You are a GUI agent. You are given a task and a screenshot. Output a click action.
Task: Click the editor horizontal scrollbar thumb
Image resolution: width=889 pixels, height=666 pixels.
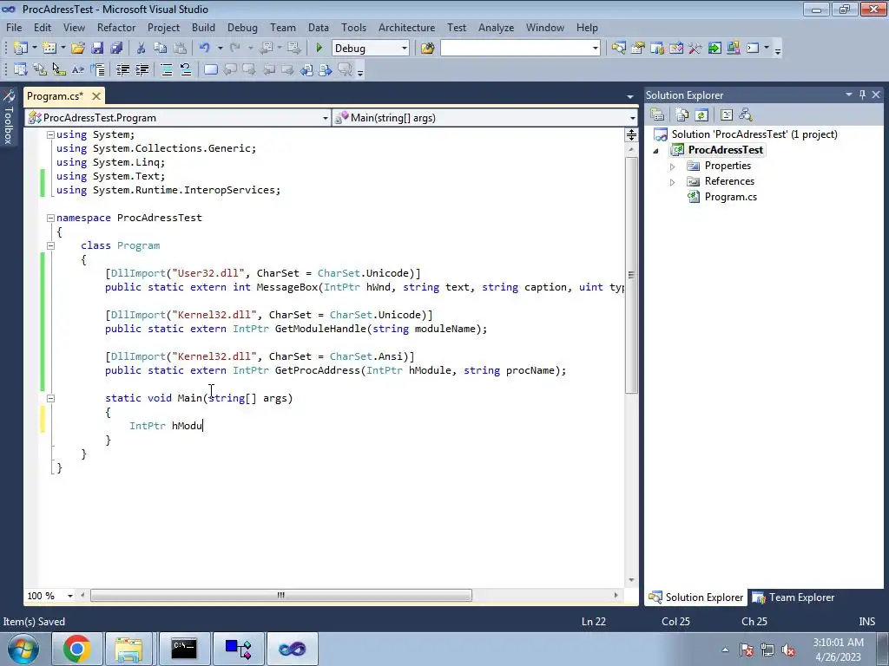coord(281,595)
